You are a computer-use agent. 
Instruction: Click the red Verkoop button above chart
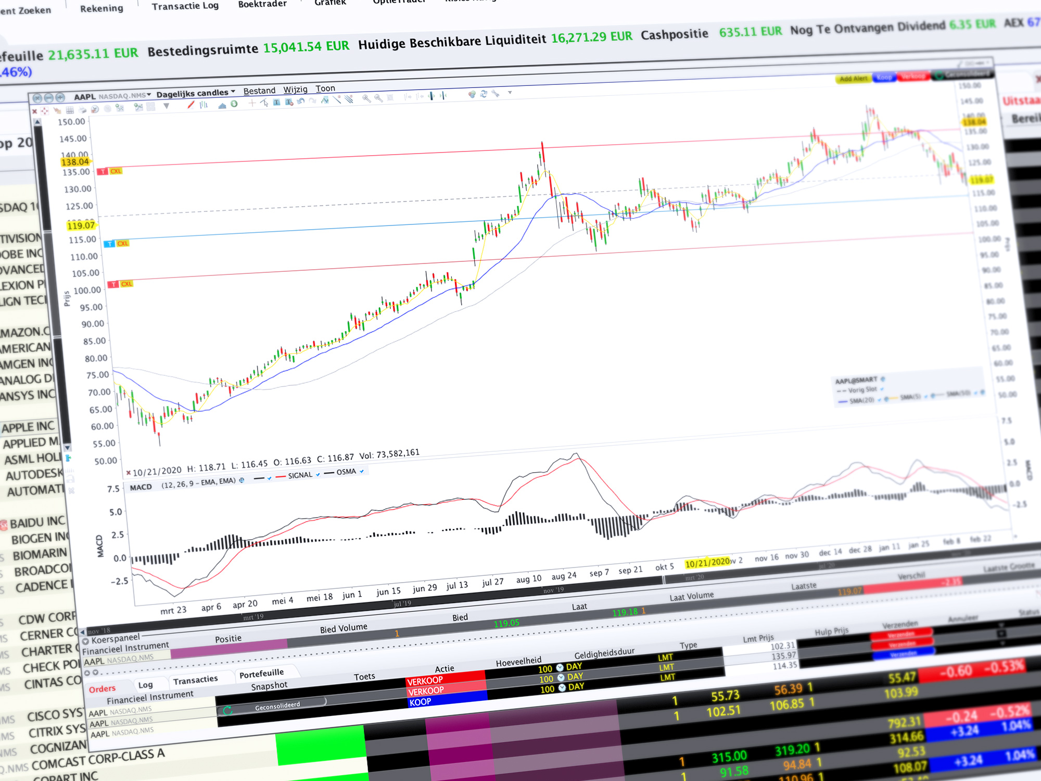[913, 77]
